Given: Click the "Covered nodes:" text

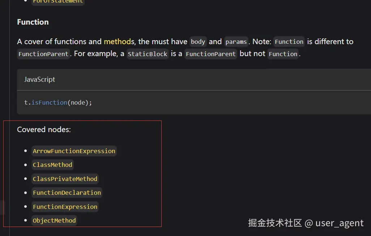Looking at the screenshot, I should tap(44, 130).
